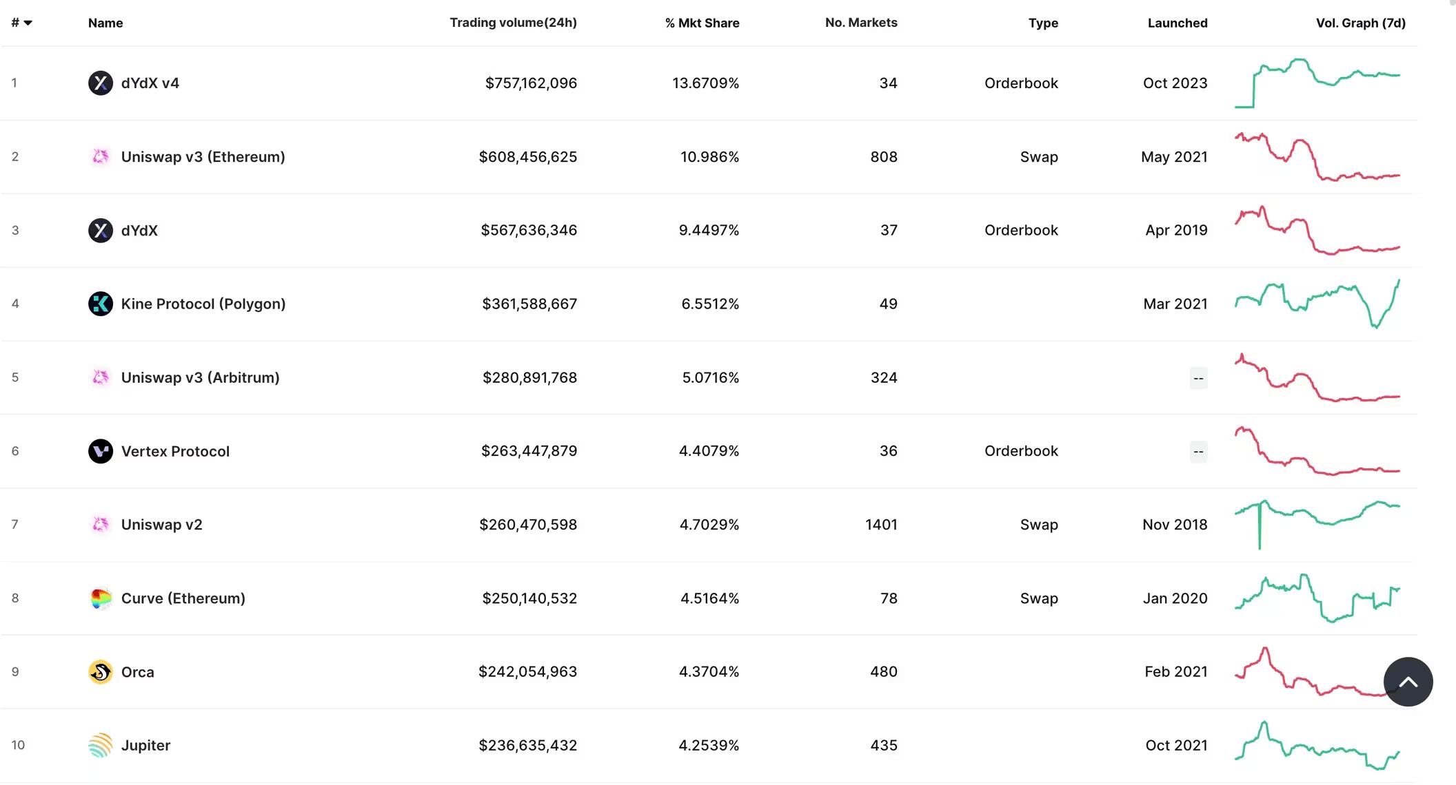Click the Kine Protocol logo icon

tap(101, 304)
